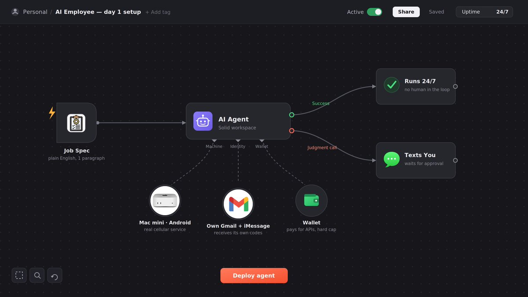Click the Deploy agent button
The image size is (528, 297).
(x=254, y=275)
